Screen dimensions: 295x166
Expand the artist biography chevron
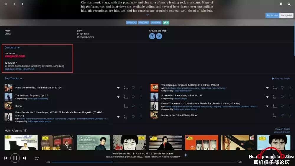pos(147,15)
